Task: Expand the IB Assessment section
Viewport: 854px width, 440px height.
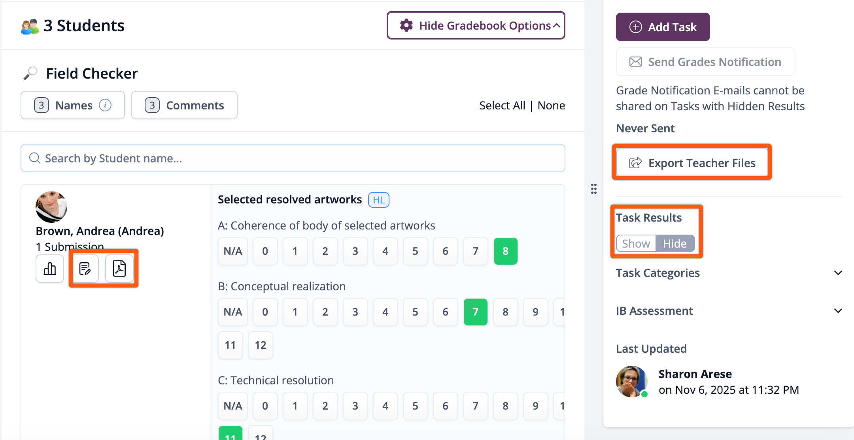Action: point(837,311)
